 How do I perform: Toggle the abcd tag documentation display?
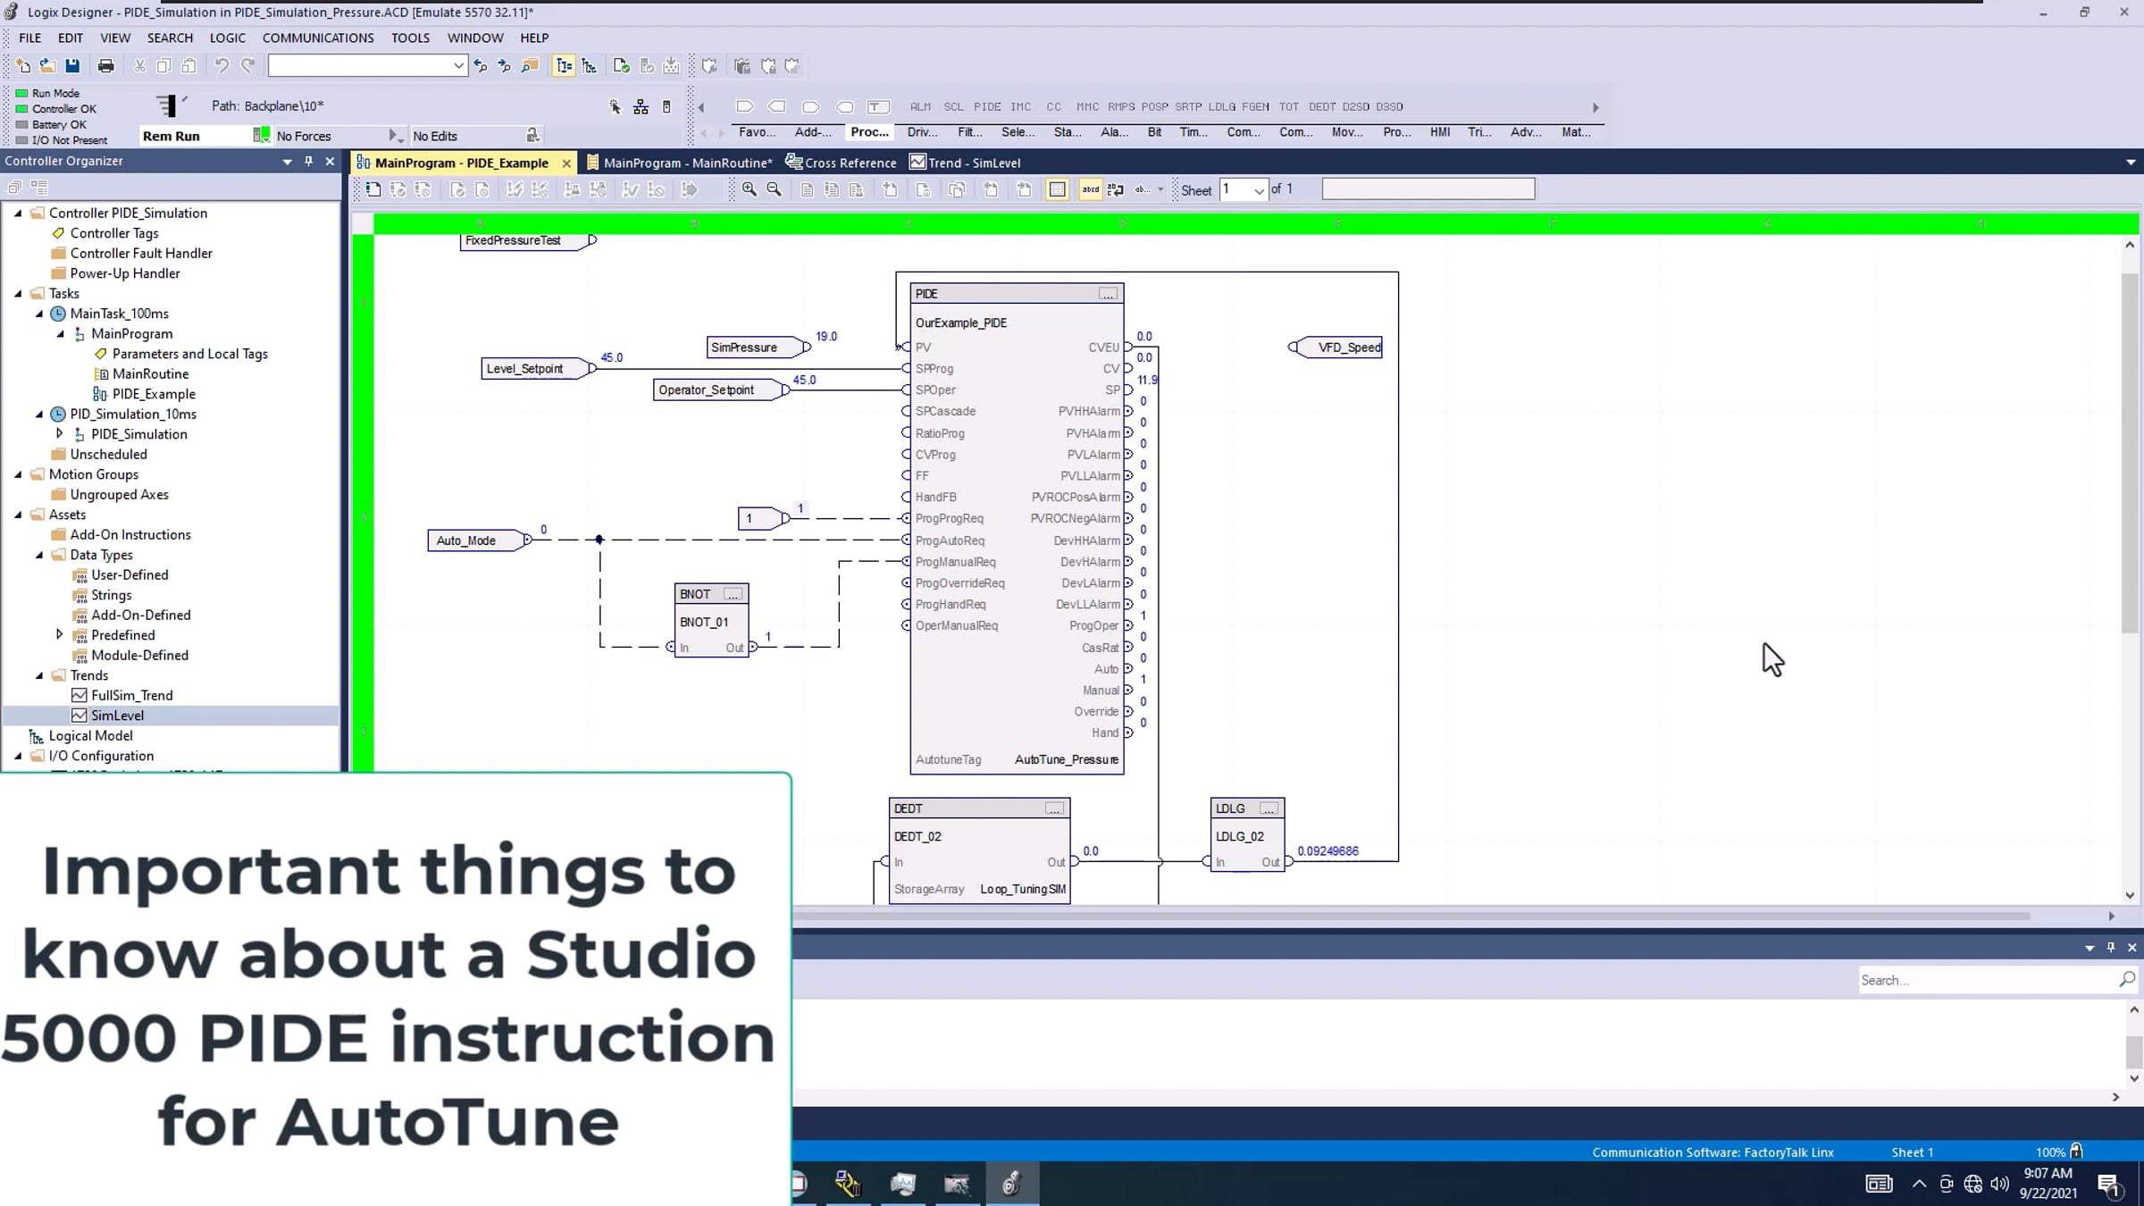coord(1090,189)
